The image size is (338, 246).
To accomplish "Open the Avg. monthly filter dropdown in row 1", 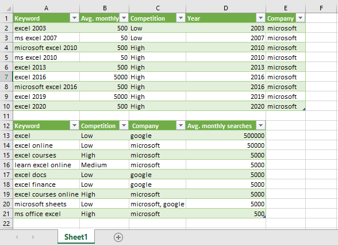I will [124, 18].
